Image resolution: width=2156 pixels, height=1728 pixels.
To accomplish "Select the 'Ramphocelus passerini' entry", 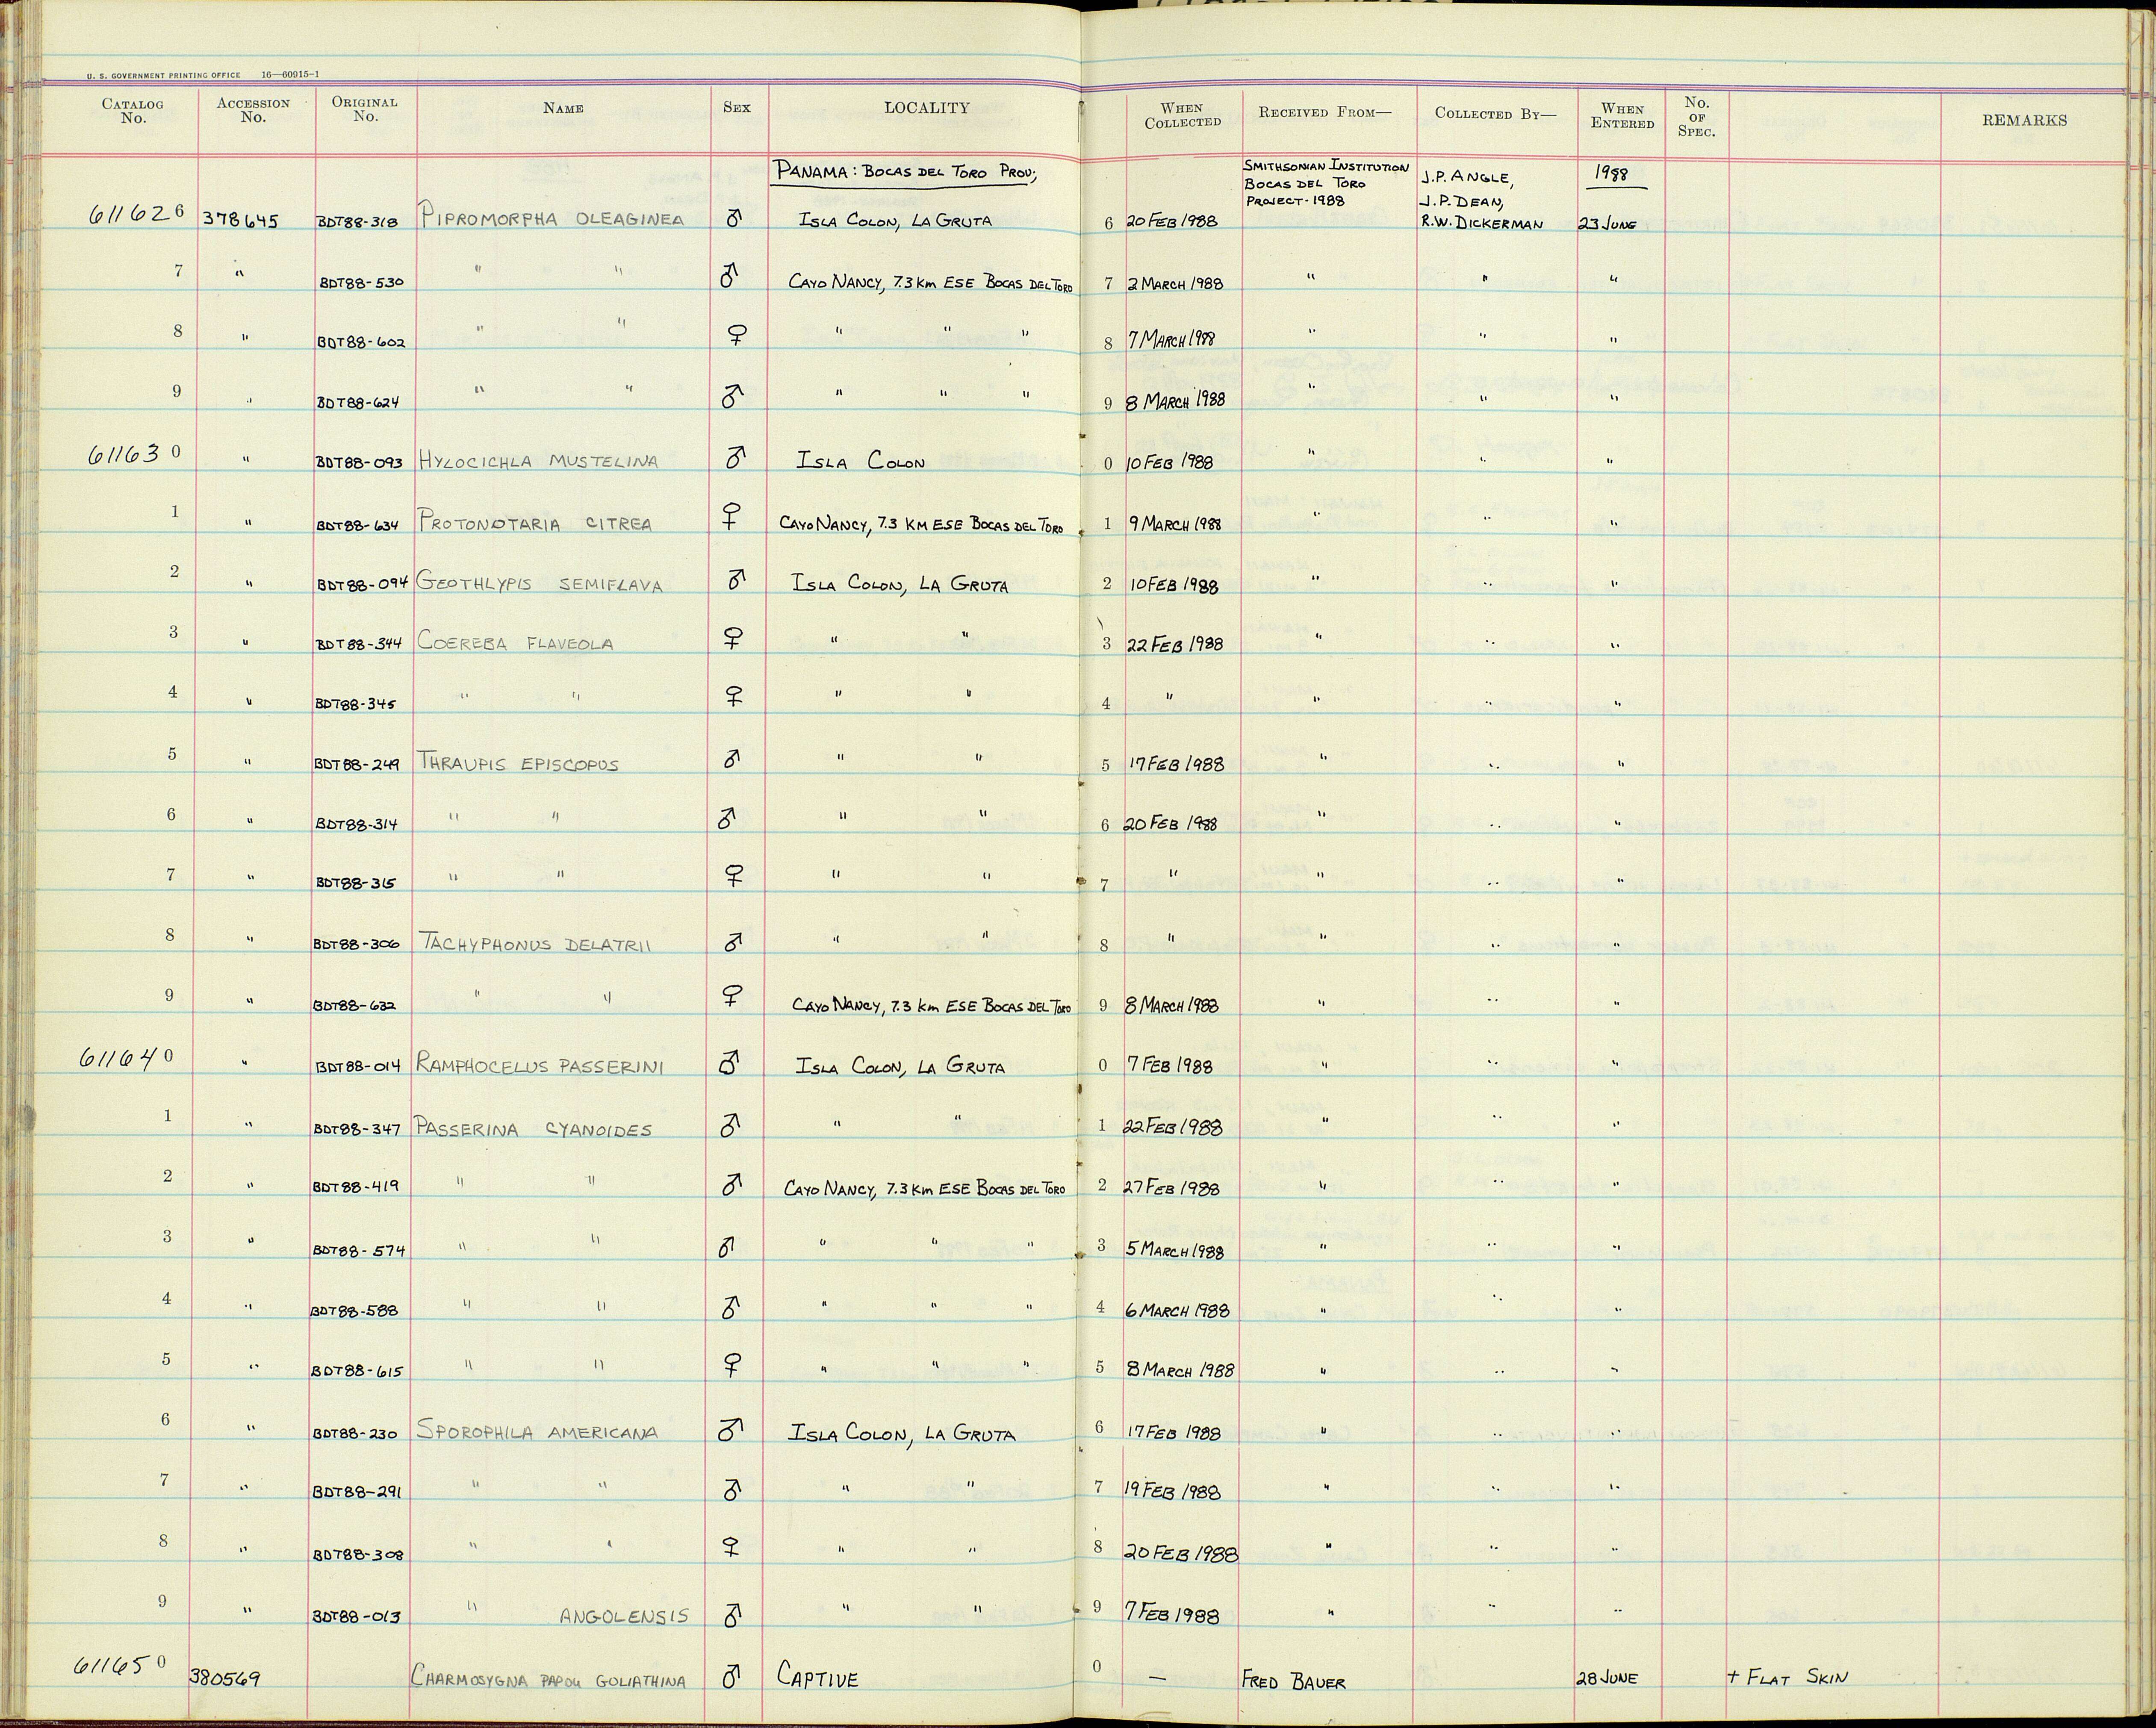I will coord(540,1066).
